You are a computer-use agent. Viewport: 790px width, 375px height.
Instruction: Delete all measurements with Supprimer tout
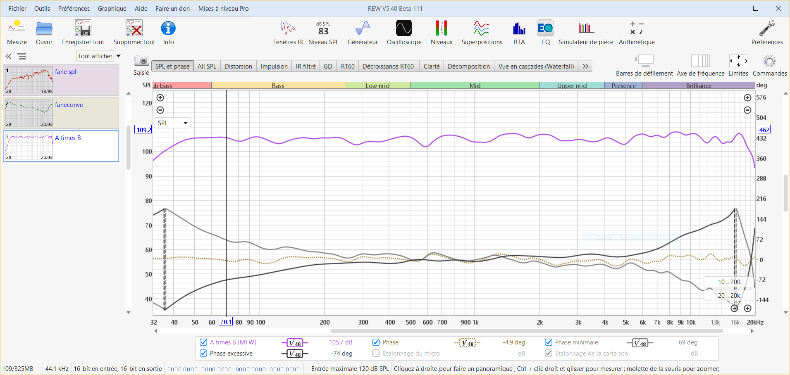(x=134, y=32)
